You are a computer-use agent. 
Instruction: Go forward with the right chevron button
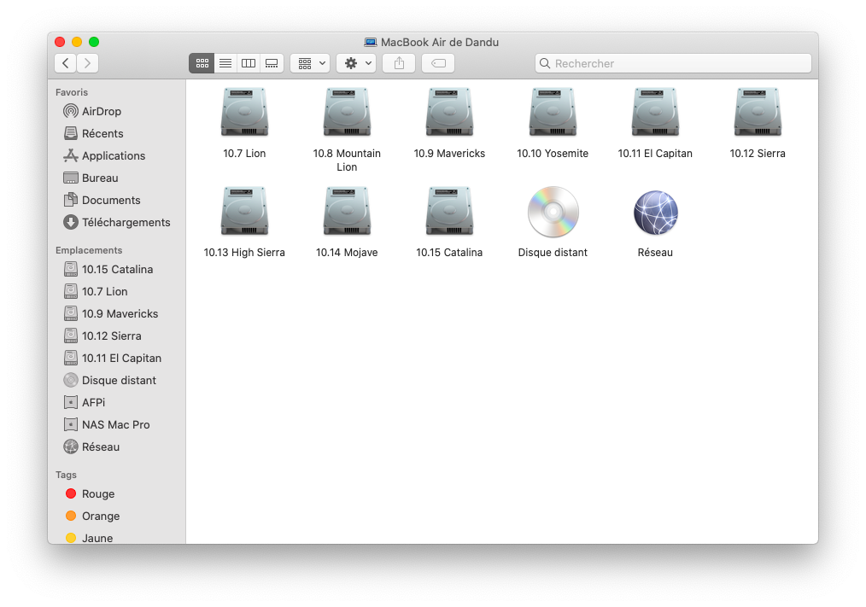(88, 63)
